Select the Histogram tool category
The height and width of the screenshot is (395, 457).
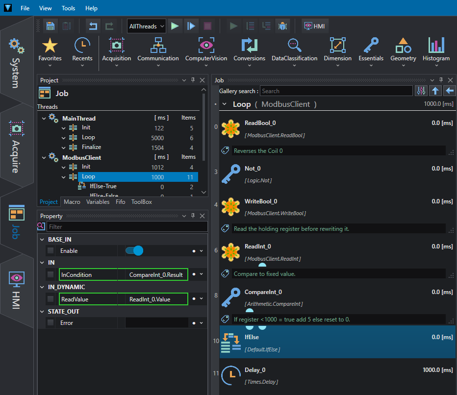click(436, 52)
